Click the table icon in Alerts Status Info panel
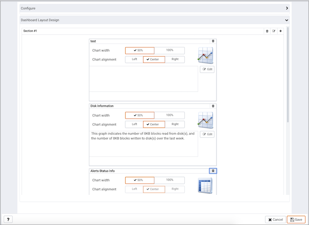The height and width of the screenshot is (225, 309). [205, 186]
